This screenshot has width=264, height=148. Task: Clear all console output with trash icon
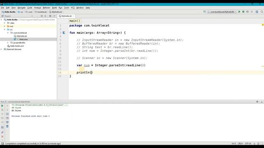tap(7, 126)
